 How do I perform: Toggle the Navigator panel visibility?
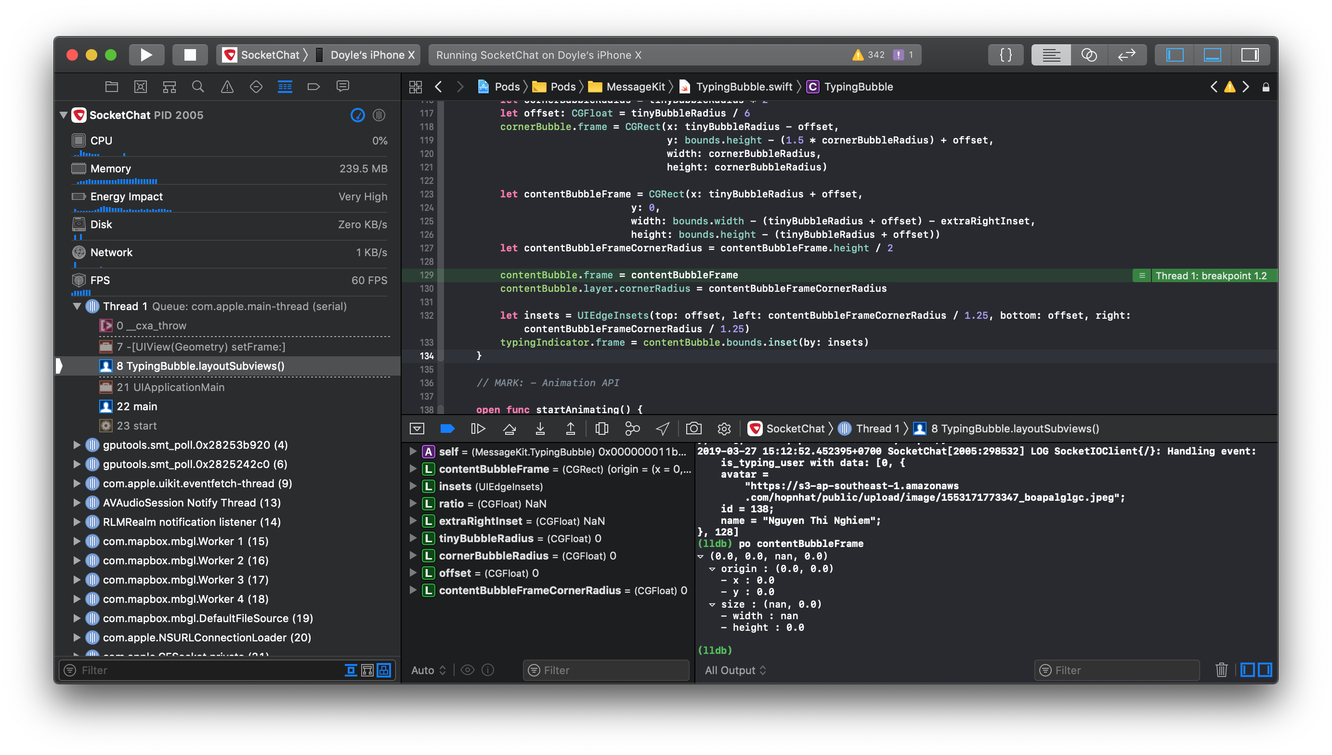pos(1175,55)
